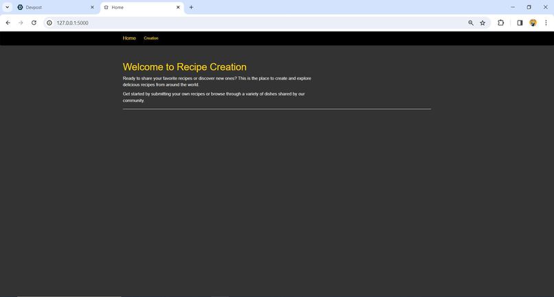Screen dimensions: 554x297
Task: Expand the tab search dropdown arrow
Action: [7, 7]
